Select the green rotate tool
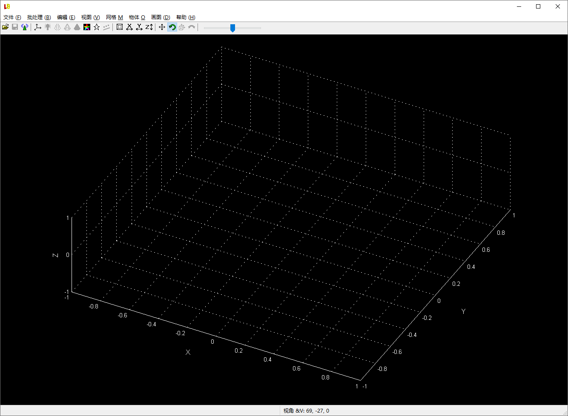The height and width of the screenshot is (416, 568). pos(172,27)
